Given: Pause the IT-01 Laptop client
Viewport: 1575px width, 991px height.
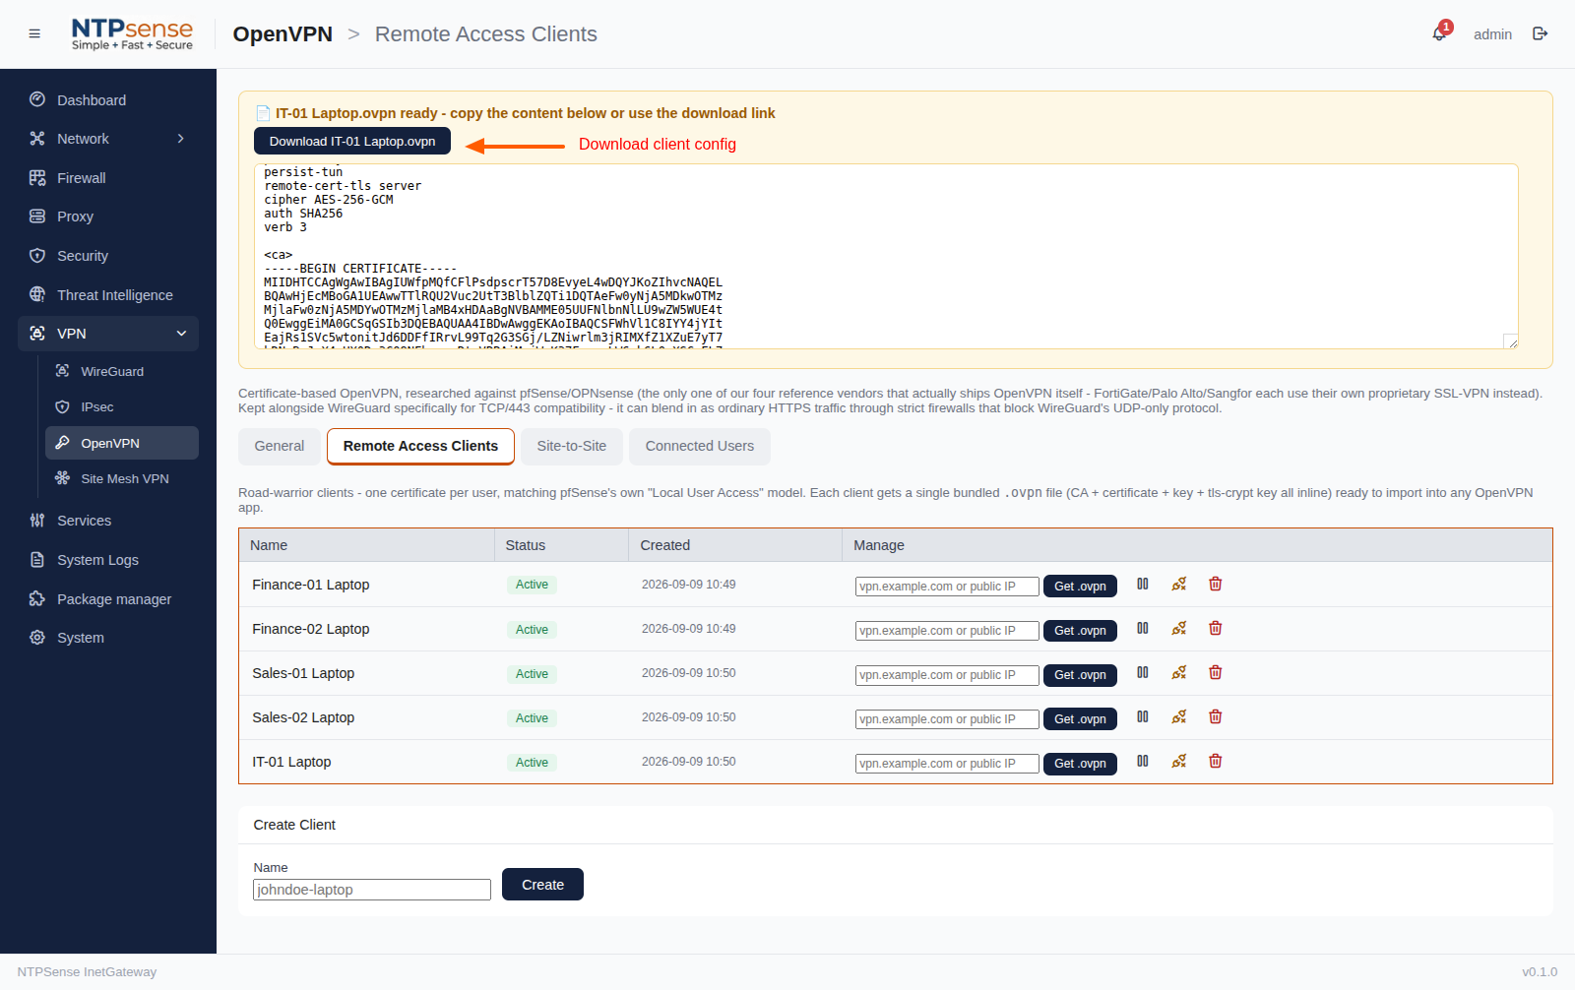Looking at the screenshot, I should tap(1143, 761).
